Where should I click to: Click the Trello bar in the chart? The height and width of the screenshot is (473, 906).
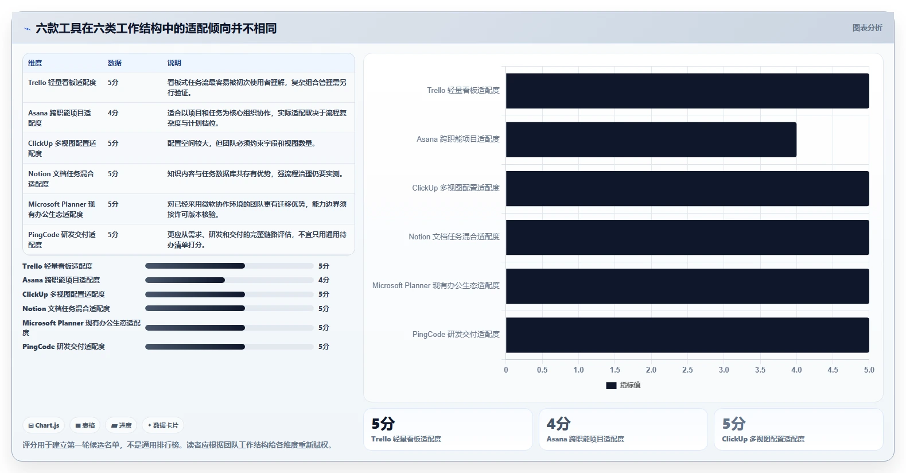point(687,91)
